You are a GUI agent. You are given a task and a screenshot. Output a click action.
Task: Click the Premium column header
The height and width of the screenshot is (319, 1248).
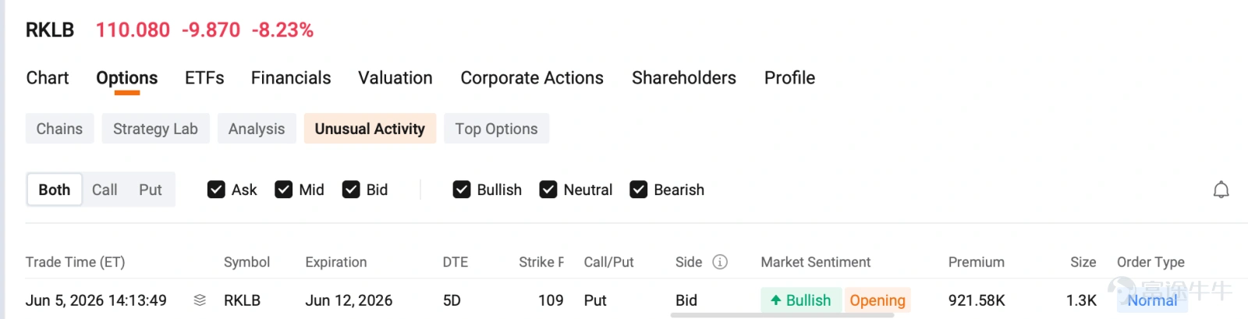coord(976,262)
